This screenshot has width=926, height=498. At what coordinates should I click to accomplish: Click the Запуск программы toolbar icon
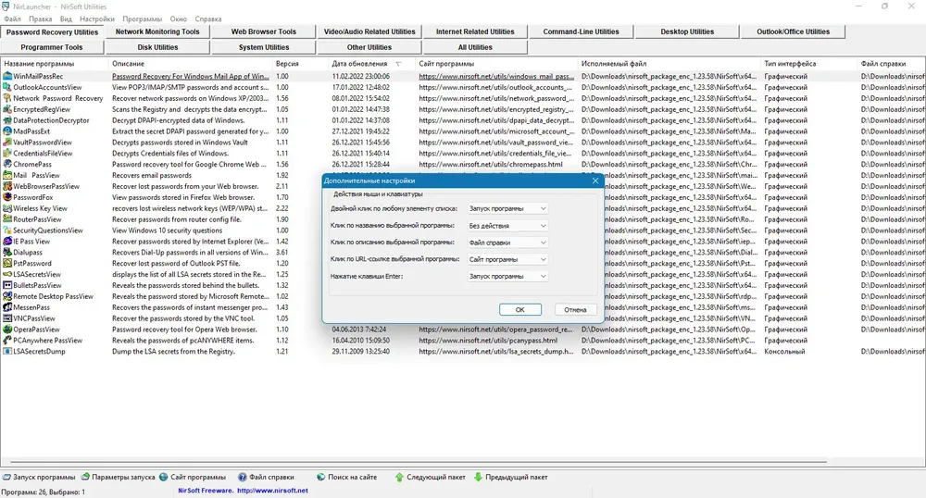(x=6, y=477)
